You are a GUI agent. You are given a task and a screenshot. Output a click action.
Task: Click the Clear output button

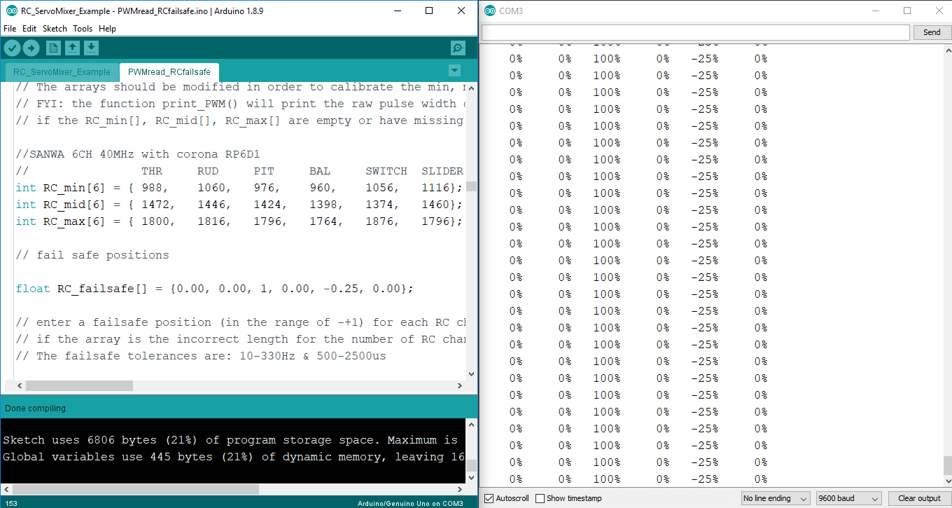click(x=919, y=498)
